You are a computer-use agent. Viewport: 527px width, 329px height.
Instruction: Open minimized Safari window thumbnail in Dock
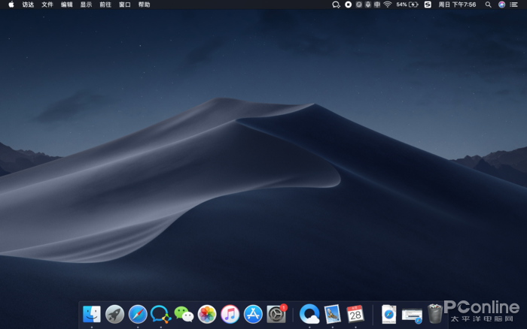412,316
